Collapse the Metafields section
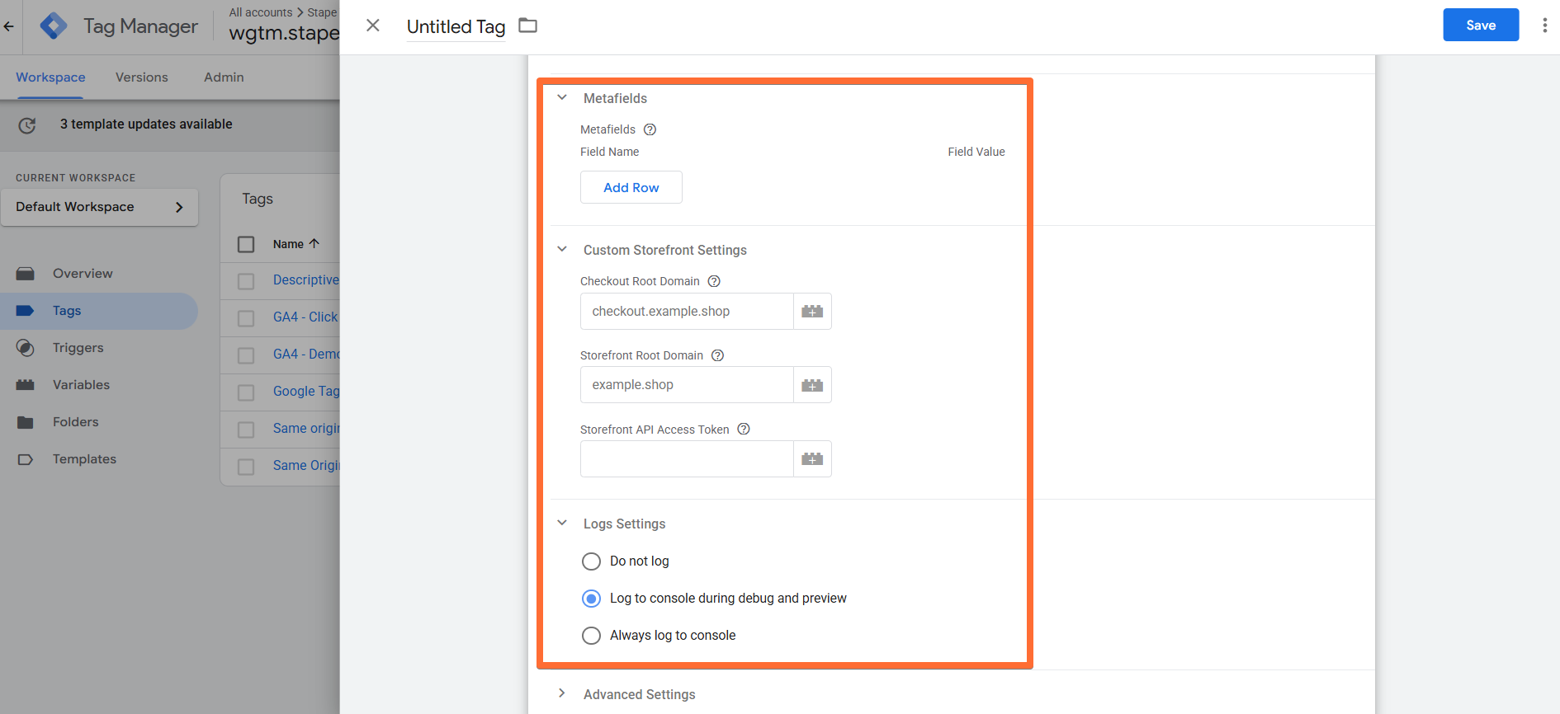This screenshot has width=1560, height=714. tap(562, 97)
